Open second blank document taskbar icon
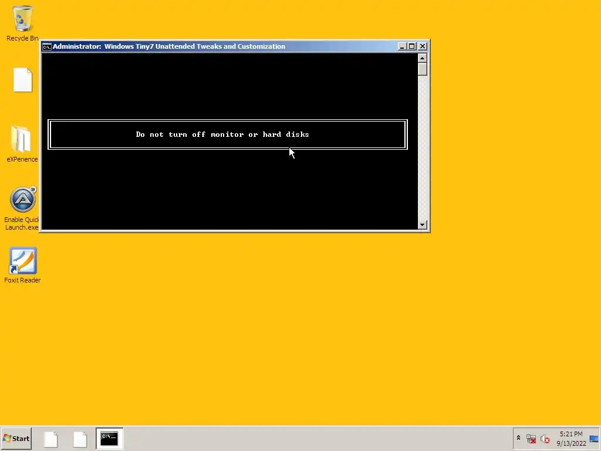Screen dimensions: 601x451 coord(80,439)
